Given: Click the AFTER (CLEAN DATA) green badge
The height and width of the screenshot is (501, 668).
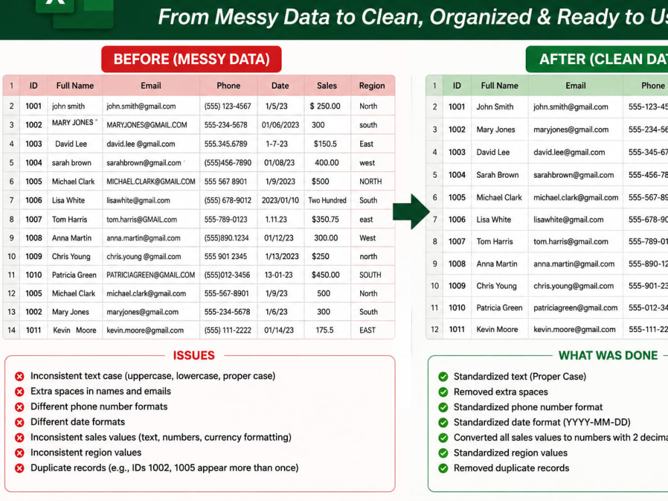Looking at the screenshot, I should pyautogui.click(x=597, y=59).
